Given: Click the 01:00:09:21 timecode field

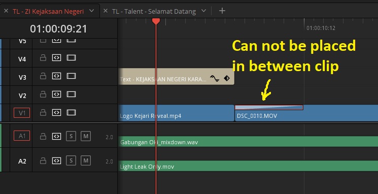Looking at the screenshot, I should click(58, 29).
